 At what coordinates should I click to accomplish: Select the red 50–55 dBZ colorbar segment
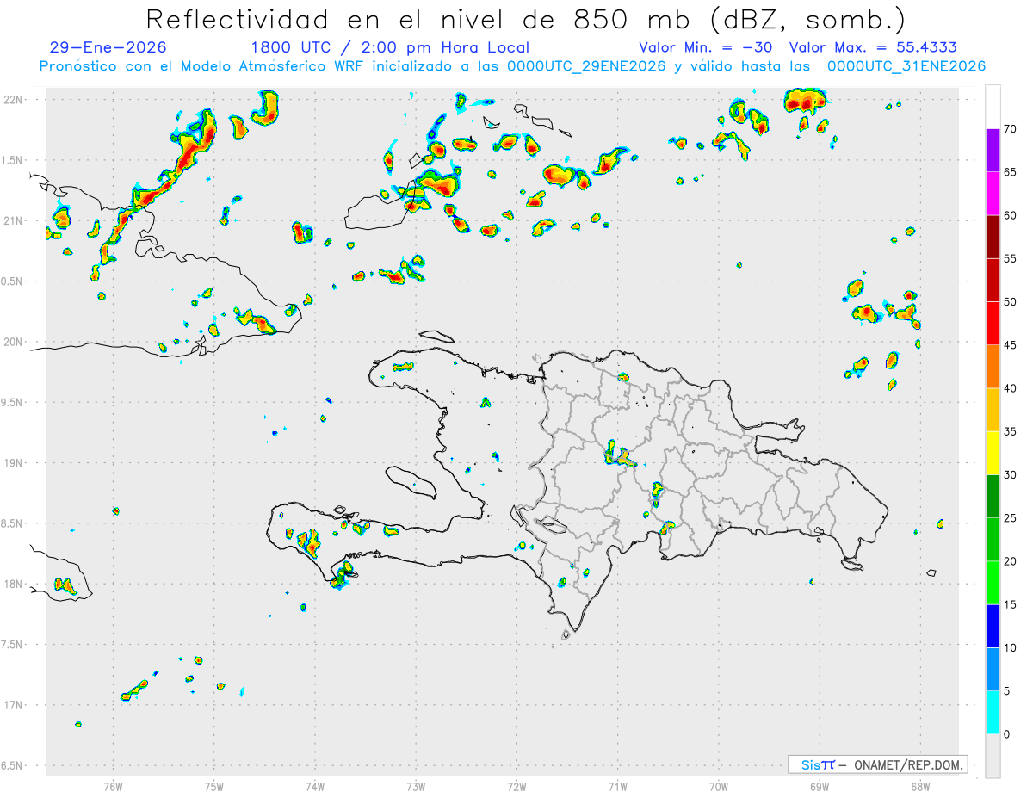[x=993, y=280]
